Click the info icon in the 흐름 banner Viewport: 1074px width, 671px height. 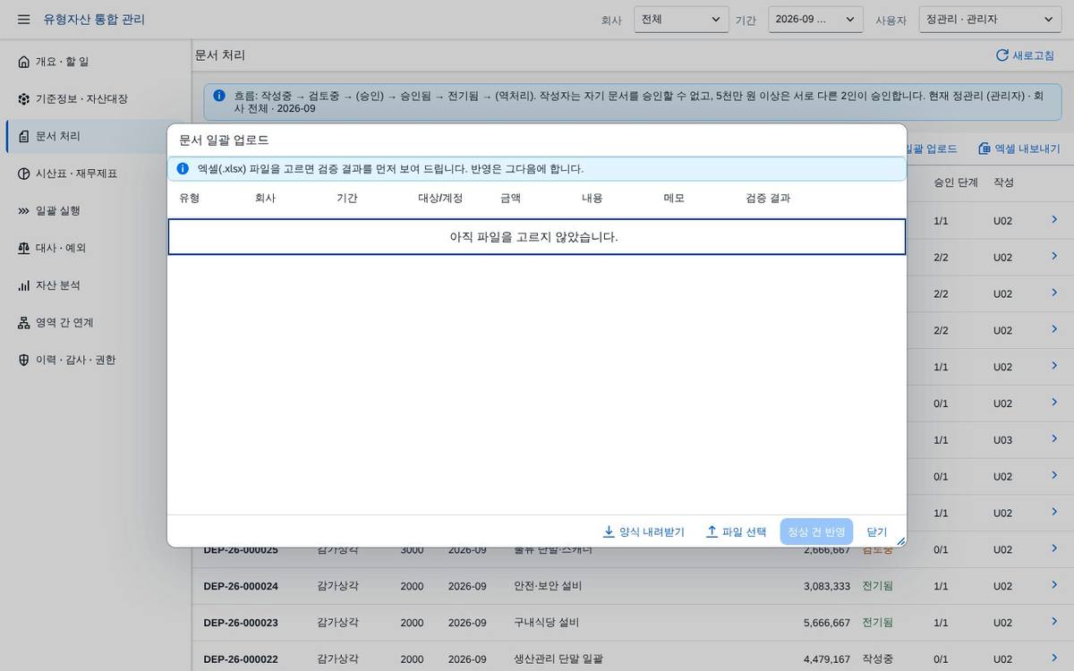point(219,95)
